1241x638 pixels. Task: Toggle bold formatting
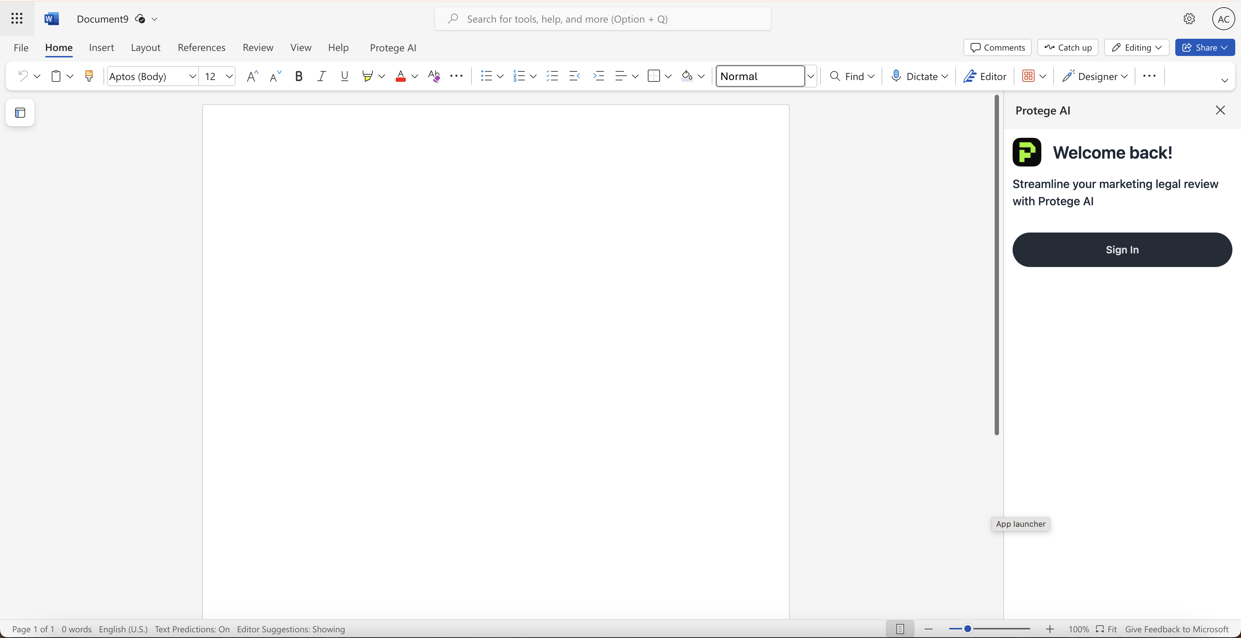coord(299,76)
